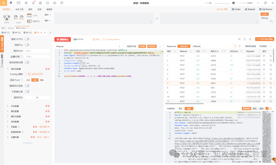Click the share icon above Responses panel
The width and height of the screenshot is (276, 165).
coord(239,39)
